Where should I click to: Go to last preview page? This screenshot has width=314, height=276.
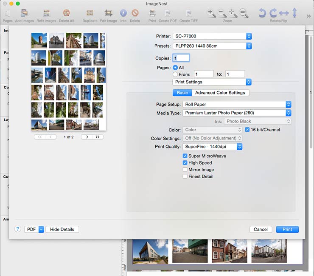pyautogui.click(x=98, y=137)
